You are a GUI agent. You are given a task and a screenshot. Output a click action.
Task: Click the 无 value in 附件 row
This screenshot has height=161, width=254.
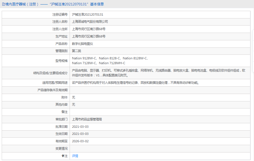[74, 97]
